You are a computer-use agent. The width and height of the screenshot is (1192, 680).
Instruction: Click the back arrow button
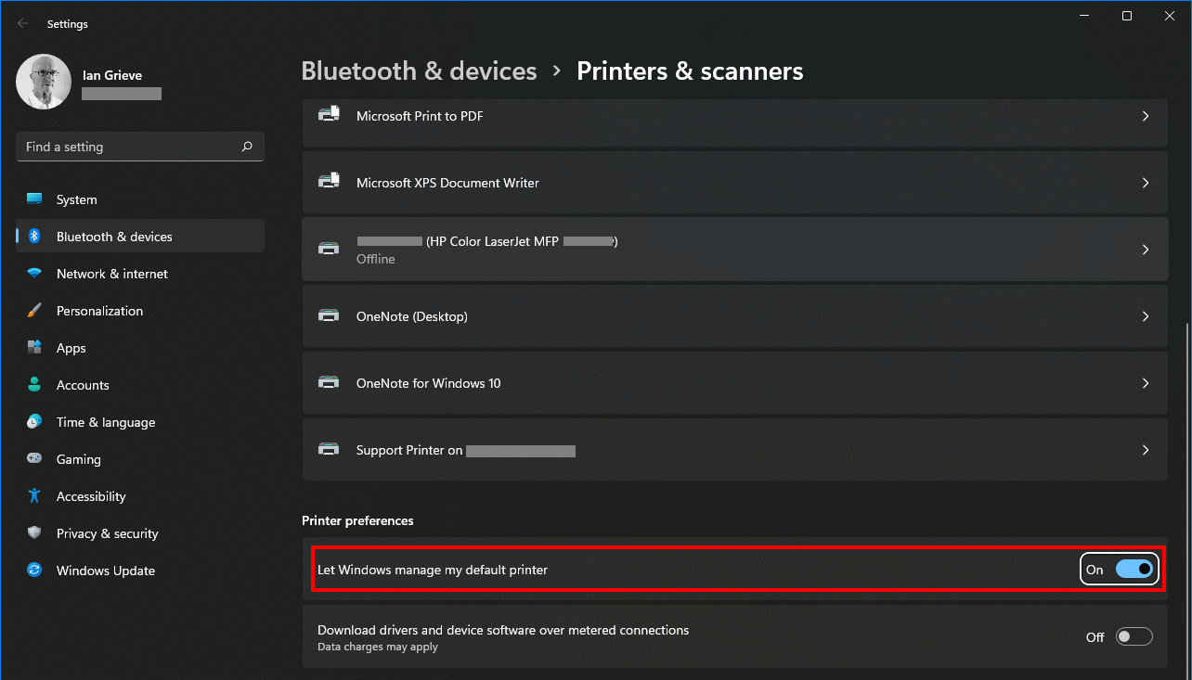coord(22,22)
